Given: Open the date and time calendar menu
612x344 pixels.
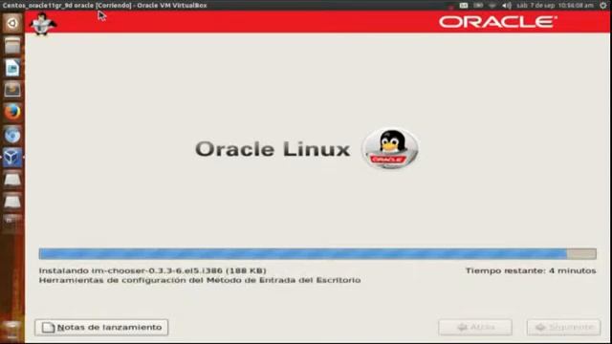Looking at the screenshot, I should pyautogui.click(x=555, y=6).
